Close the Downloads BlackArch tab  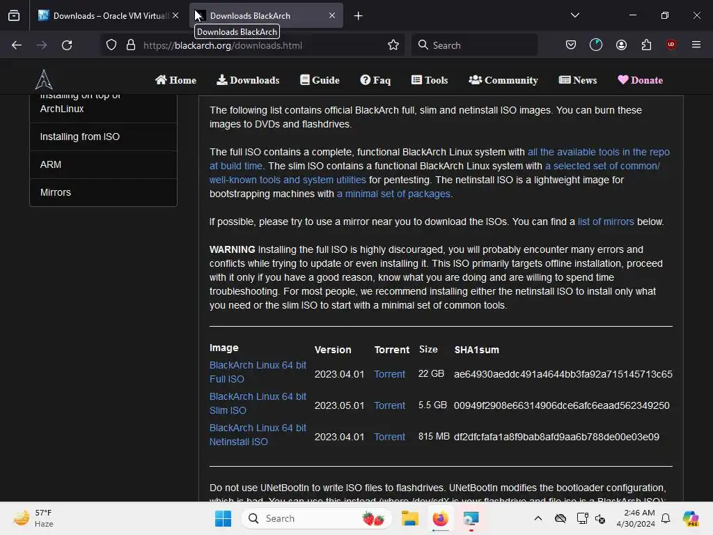click(x=332, y=16)
